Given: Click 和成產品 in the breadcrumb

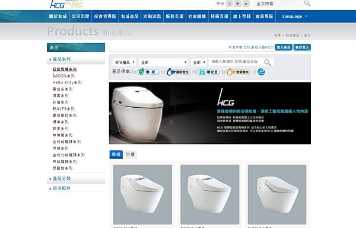Looking at the screenshot, I should (x=292, y=35).
